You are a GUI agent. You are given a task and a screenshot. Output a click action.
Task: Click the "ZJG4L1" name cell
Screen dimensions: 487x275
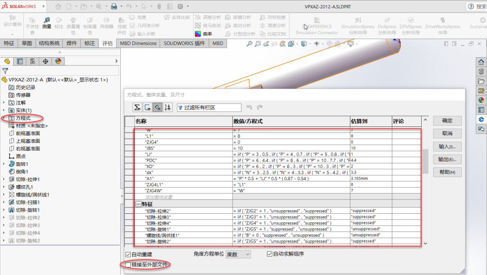(x=183, y=185)
